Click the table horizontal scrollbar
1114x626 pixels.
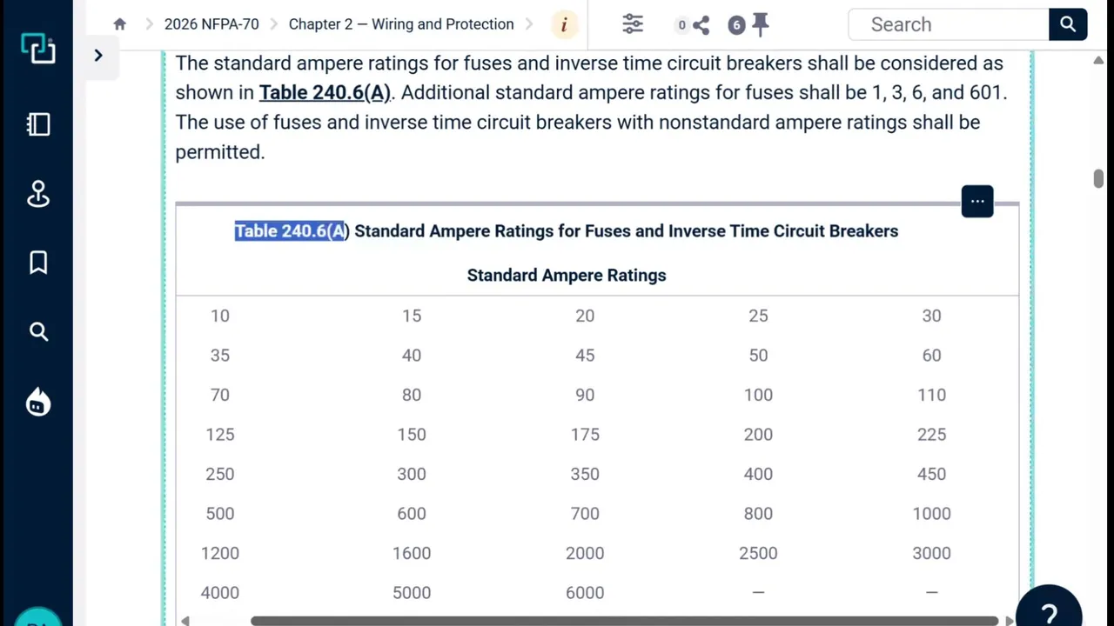623,621
